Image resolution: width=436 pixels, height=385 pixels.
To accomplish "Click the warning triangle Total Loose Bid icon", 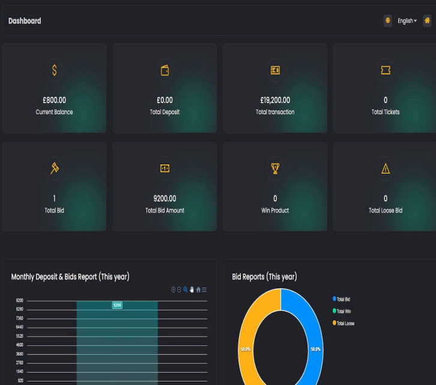I will [386, 168].
